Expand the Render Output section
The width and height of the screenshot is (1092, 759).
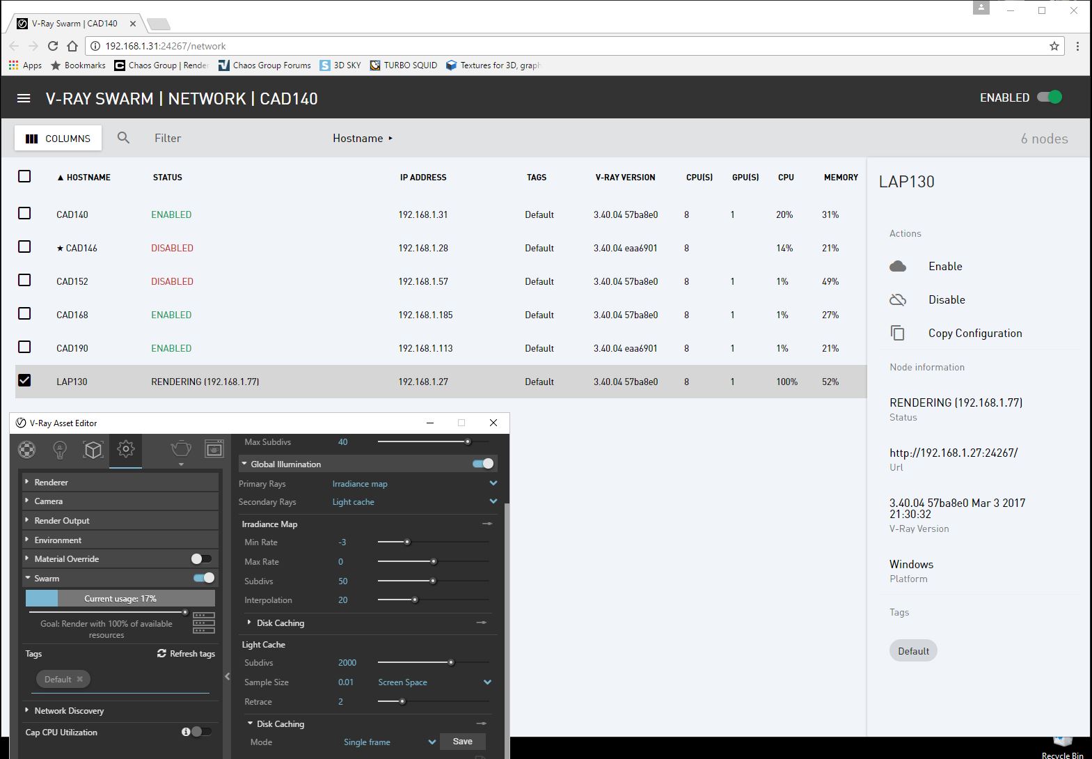[x=120, y=520]
